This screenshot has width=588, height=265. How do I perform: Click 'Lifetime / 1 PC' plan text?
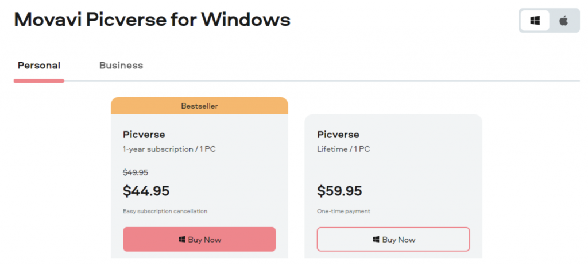coord(343,149)
